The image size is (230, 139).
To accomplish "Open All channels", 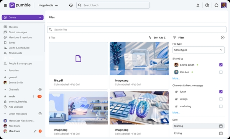I will 15,53.
